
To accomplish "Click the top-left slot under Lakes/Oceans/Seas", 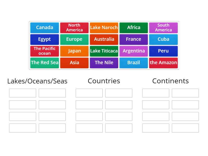I will tap(22, 93).
